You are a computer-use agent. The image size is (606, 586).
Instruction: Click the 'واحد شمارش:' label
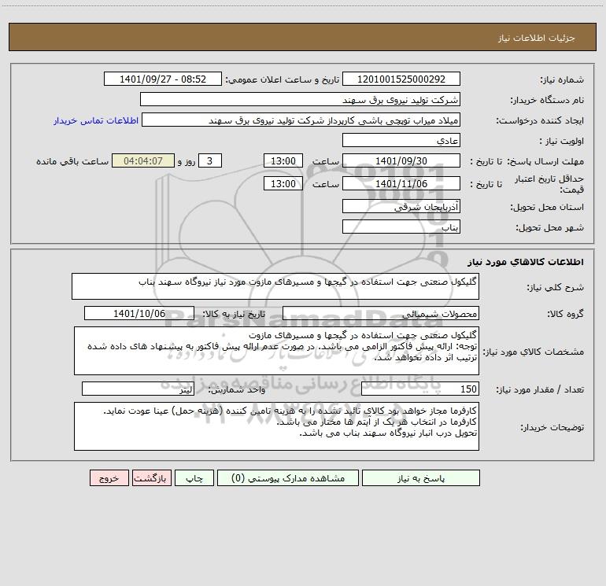click(x=237, y=389)
